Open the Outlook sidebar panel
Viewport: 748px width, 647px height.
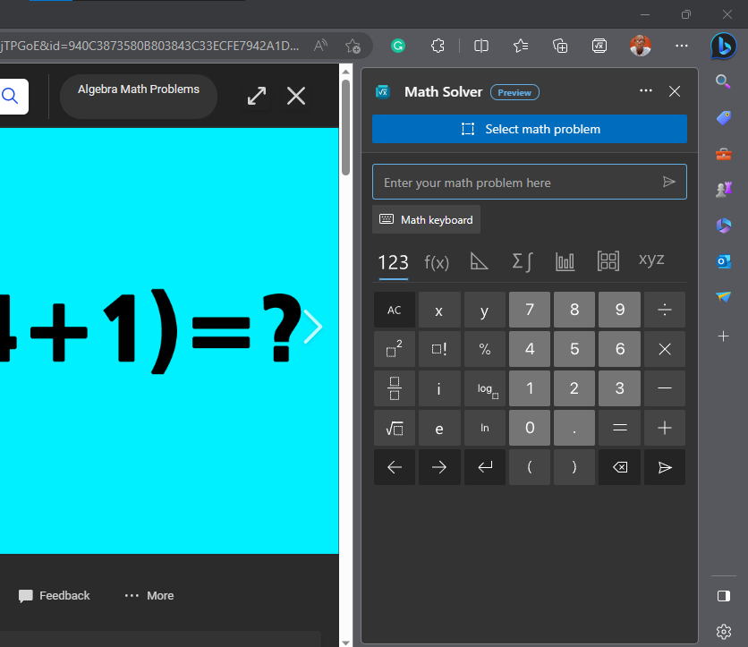coord(723,261)
